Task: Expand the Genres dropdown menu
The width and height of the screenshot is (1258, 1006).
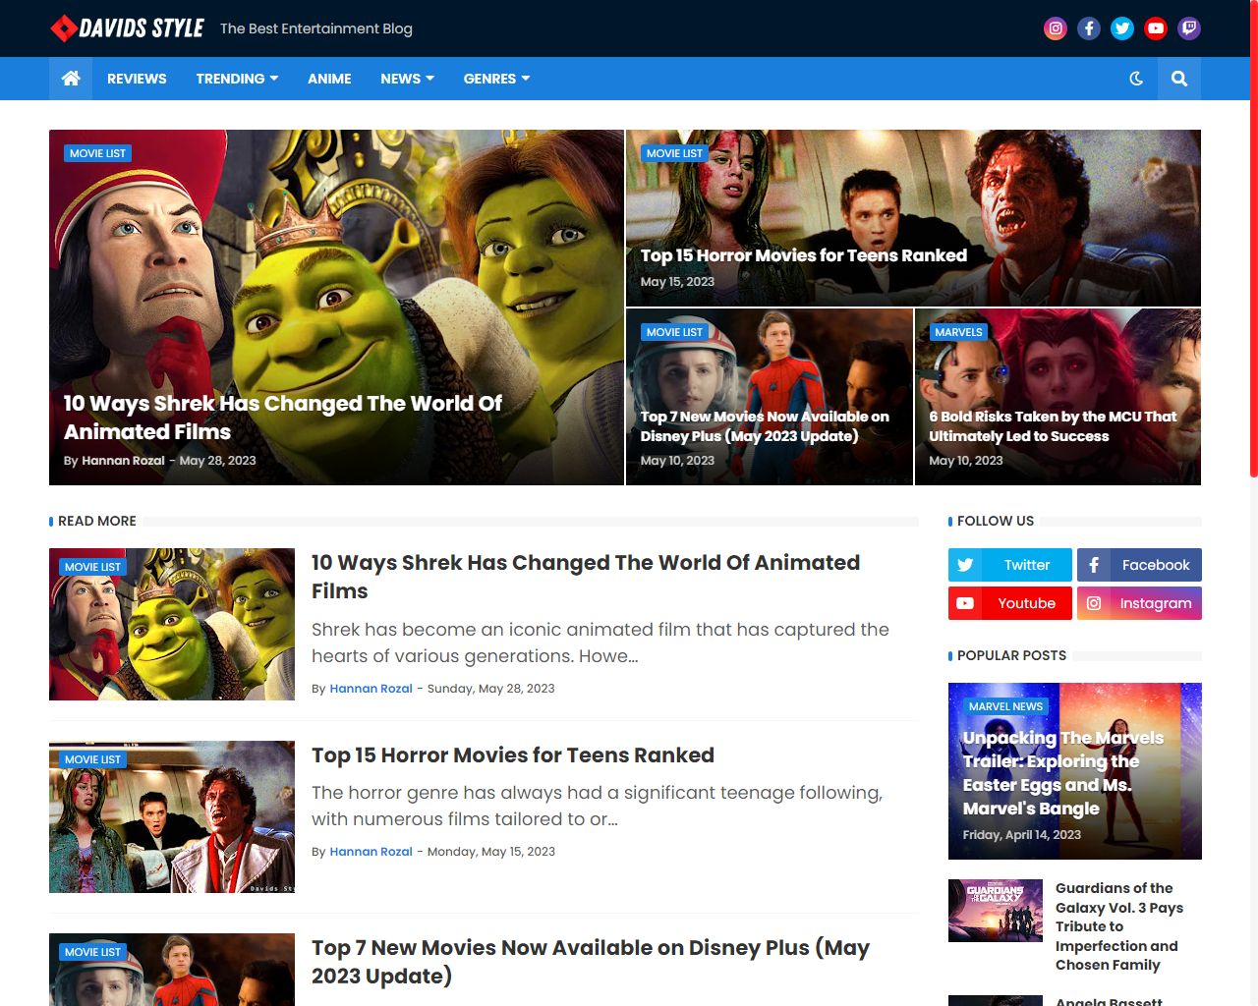Action: 496,79
